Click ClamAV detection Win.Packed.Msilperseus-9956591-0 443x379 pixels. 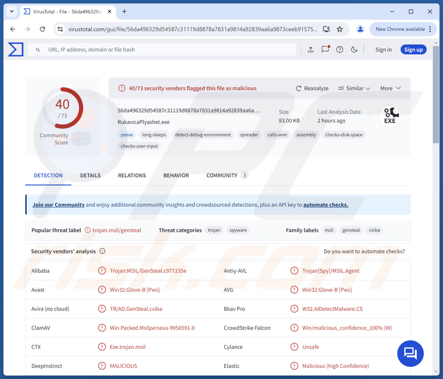(x=153, y=328)
